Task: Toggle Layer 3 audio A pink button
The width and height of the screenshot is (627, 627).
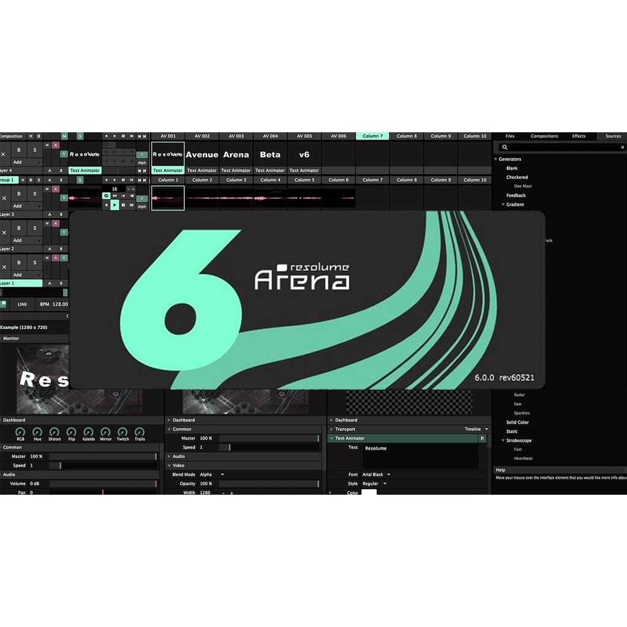Action: coord(56,189)
